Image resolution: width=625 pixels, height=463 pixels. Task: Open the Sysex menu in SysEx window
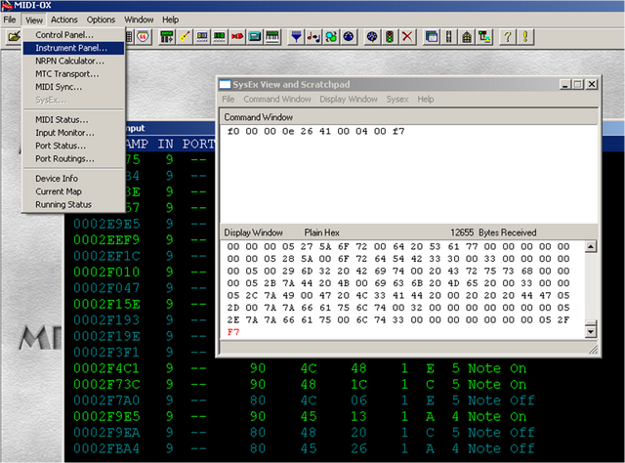pos(397,99)
